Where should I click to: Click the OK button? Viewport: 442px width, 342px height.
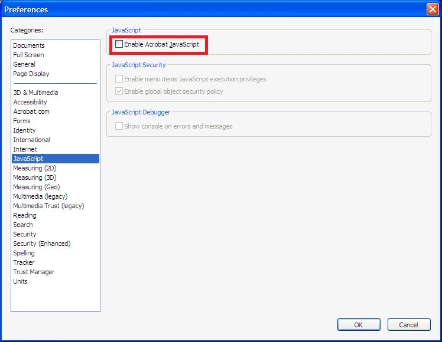358,324
